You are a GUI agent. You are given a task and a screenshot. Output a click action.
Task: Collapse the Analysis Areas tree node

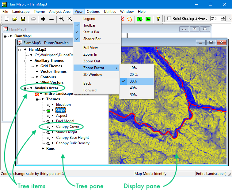tap(25, 88)
